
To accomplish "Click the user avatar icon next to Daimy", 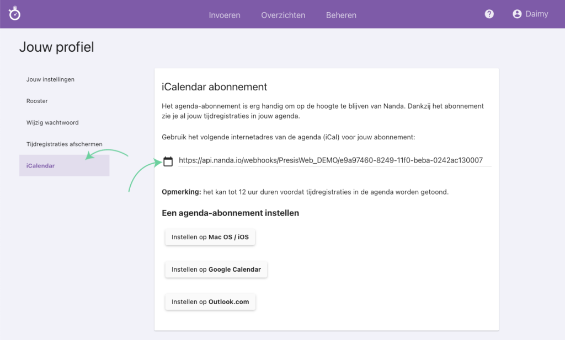I will coord(516,14).
